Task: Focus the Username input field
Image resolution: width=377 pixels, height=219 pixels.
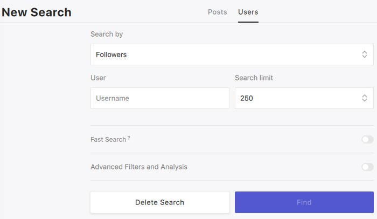Action: 160,98
